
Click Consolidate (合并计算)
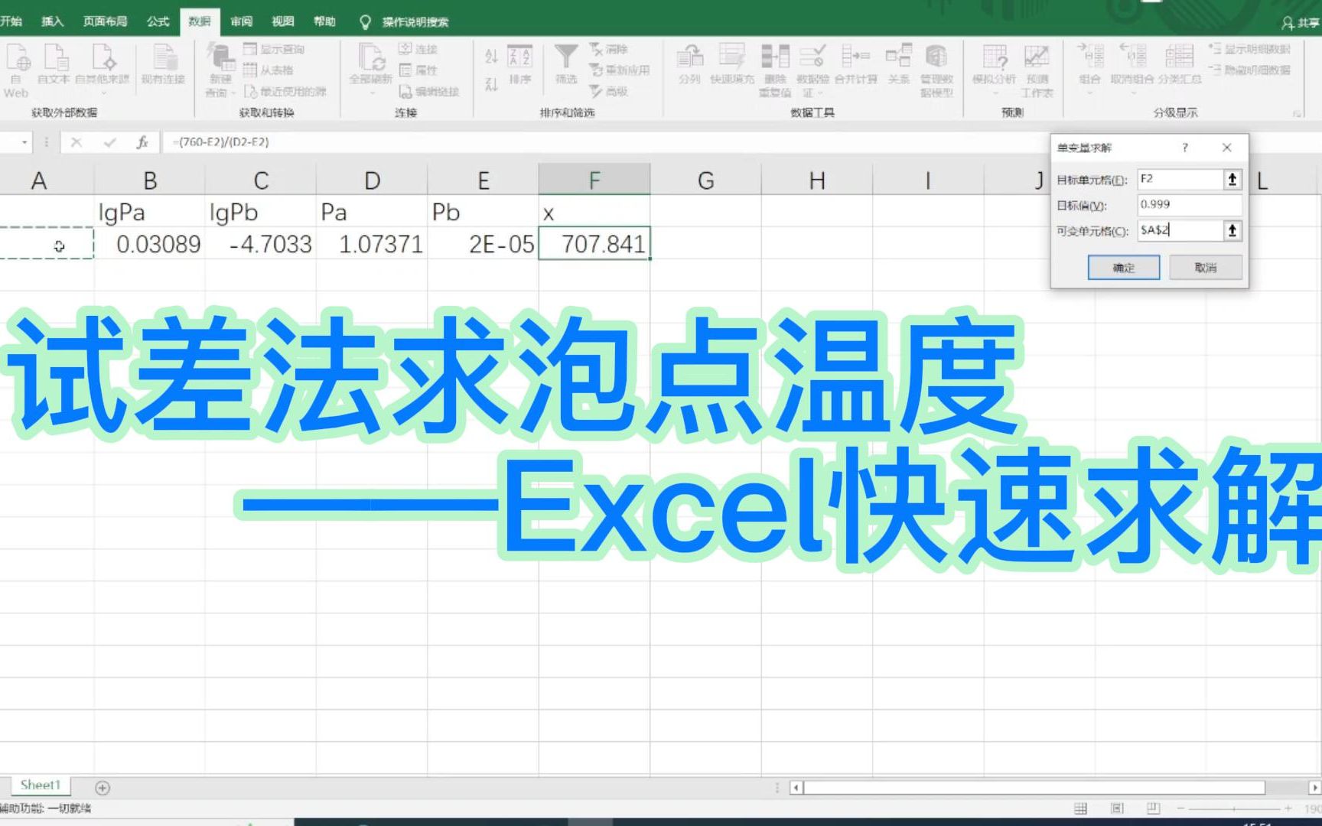856,65
